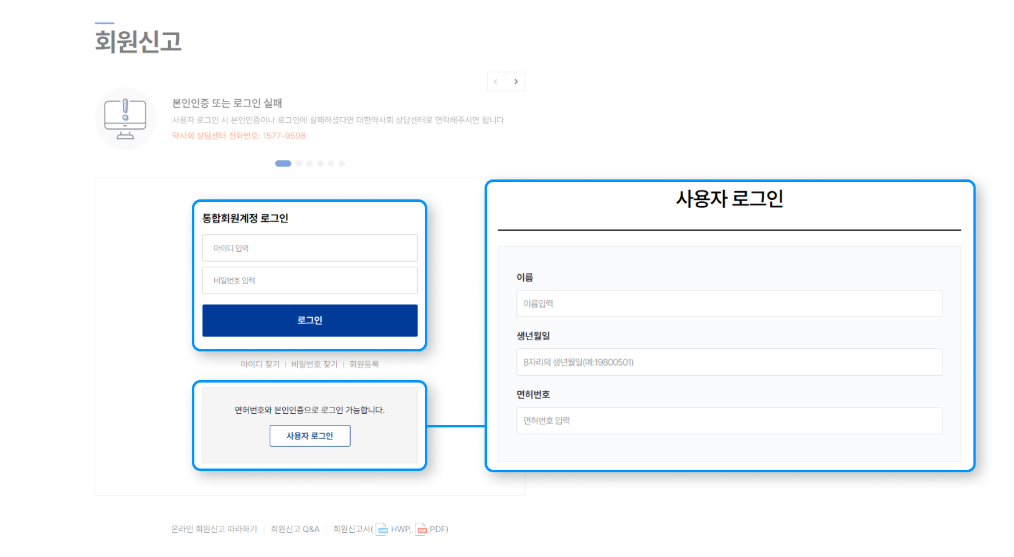1014x557 pixels.
Task: Click the 본인인증 또는 로그인 실패 heading
Action: coord(227,103)
